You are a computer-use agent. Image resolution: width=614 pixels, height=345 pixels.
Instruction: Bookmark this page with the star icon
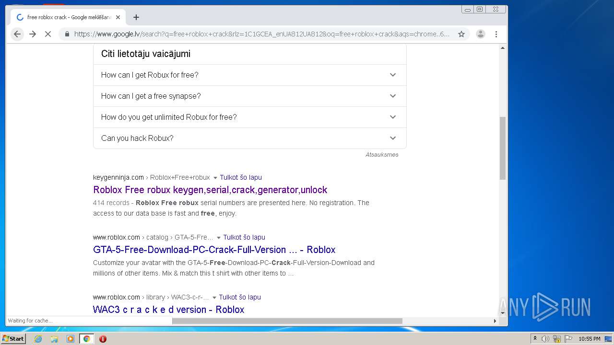(461, 34)
